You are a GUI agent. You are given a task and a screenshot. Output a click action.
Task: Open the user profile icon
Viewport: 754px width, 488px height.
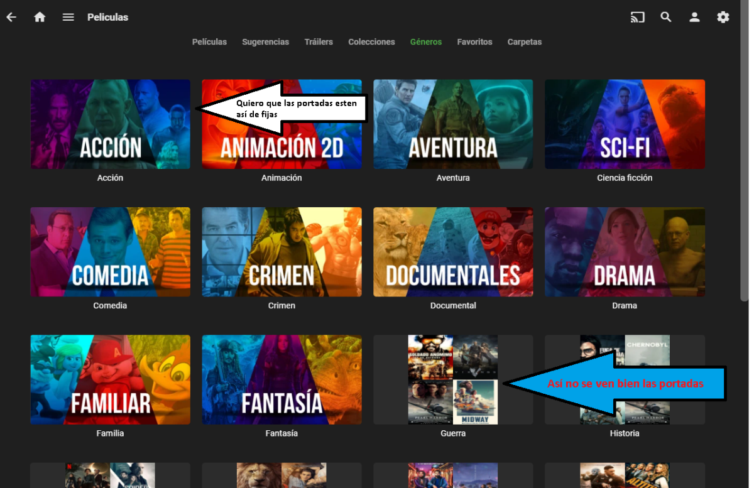694,17
